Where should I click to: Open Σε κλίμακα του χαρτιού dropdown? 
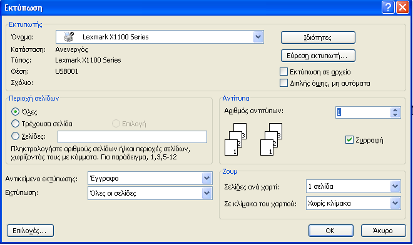395,203
